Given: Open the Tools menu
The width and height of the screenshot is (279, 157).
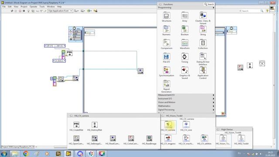Looking at the screenshot, I should (x=42, y=7).
